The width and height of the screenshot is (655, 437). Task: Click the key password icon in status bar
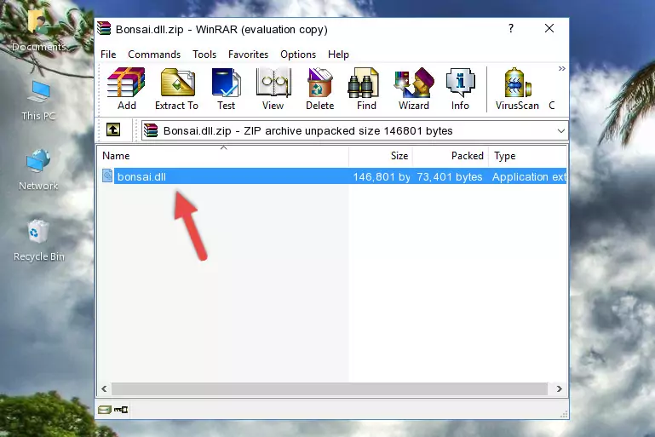pyautogui.click(x=121, y=410)
